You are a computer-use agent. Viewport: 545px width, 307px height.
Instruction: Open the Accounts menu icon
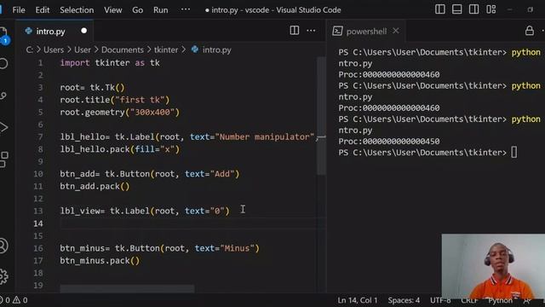click(x=3, y=246)
